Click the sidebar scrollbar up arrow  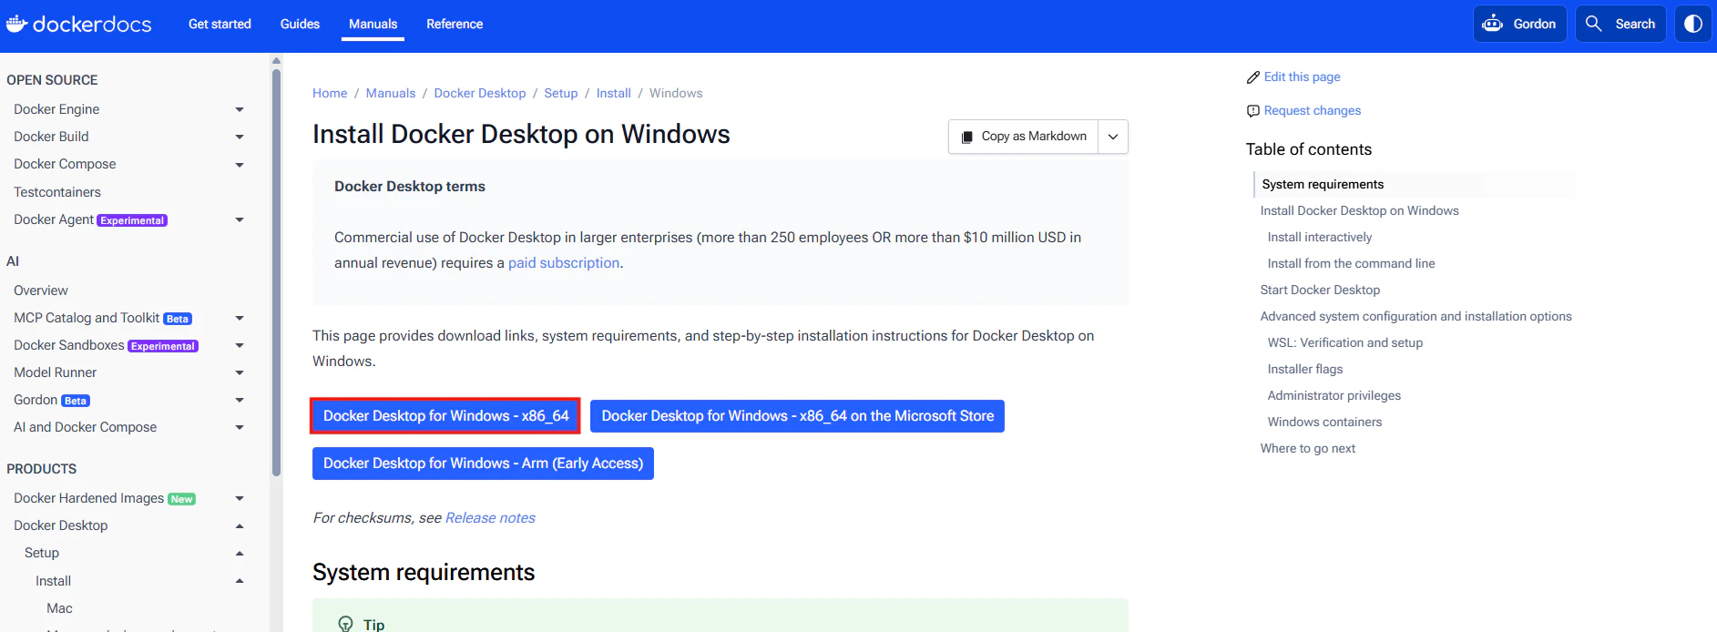tap(276, 61)
